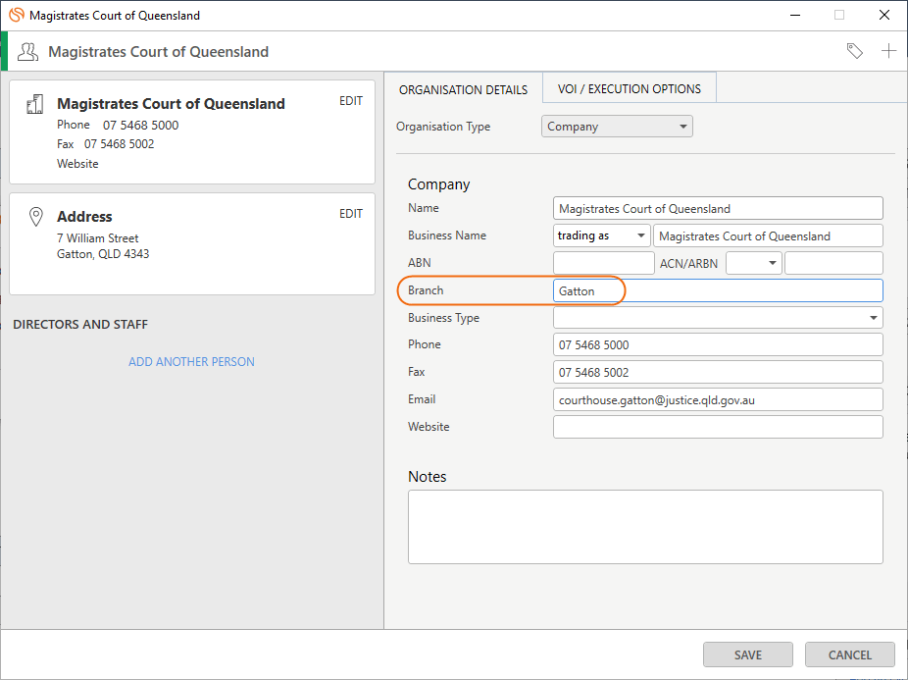Click ADD ANOTHER PERSON link
This screenshot has height=680, width=908.
(191, 362)
